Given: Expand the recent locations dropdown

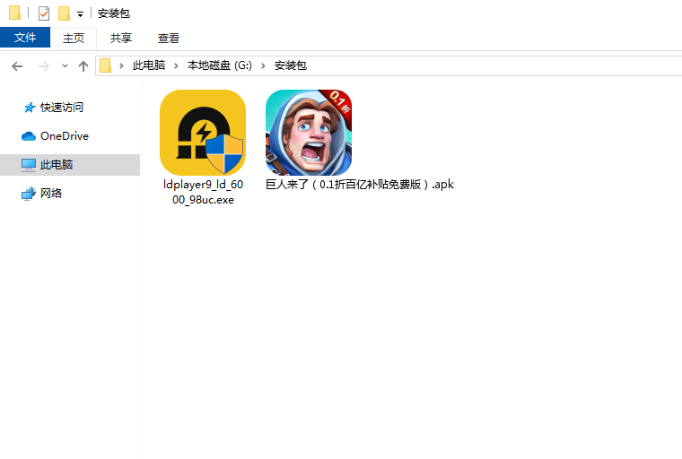Looking at the screenshot, I should click(x=65, y=66).
